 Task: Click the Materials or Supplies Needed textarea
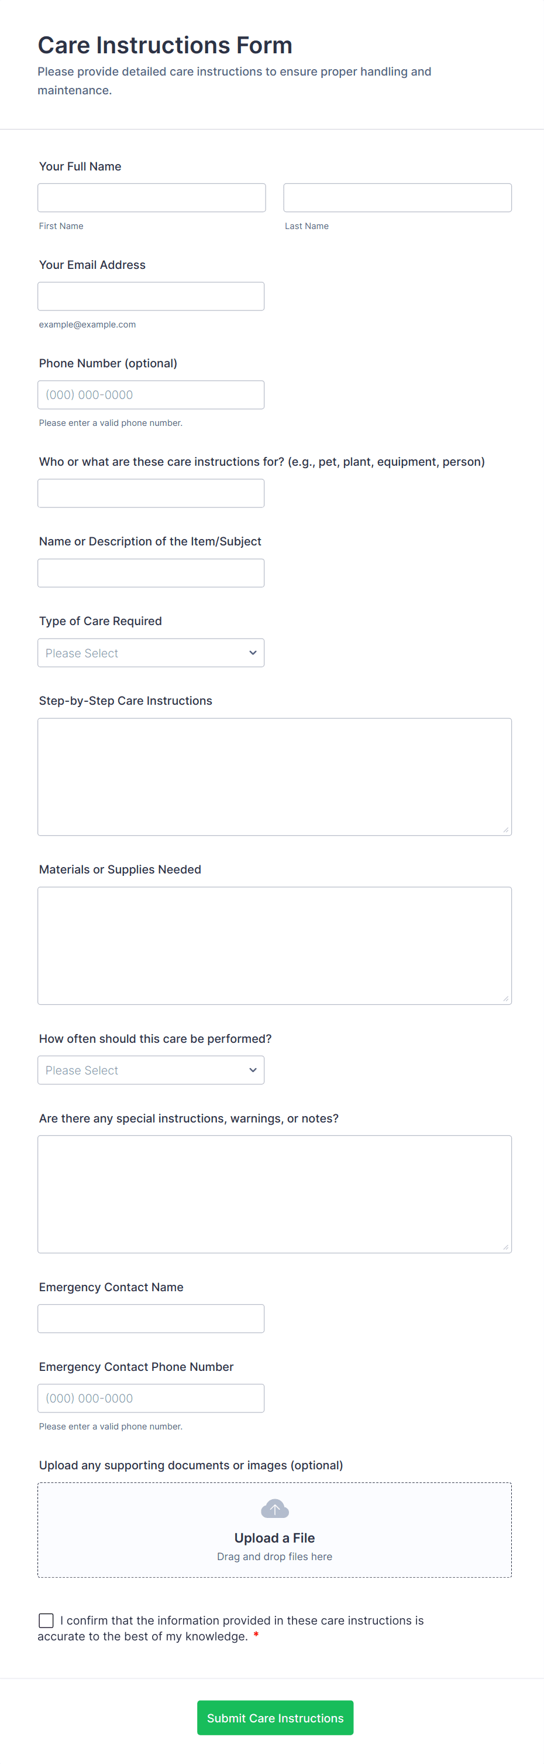click(x=274, y=945)
